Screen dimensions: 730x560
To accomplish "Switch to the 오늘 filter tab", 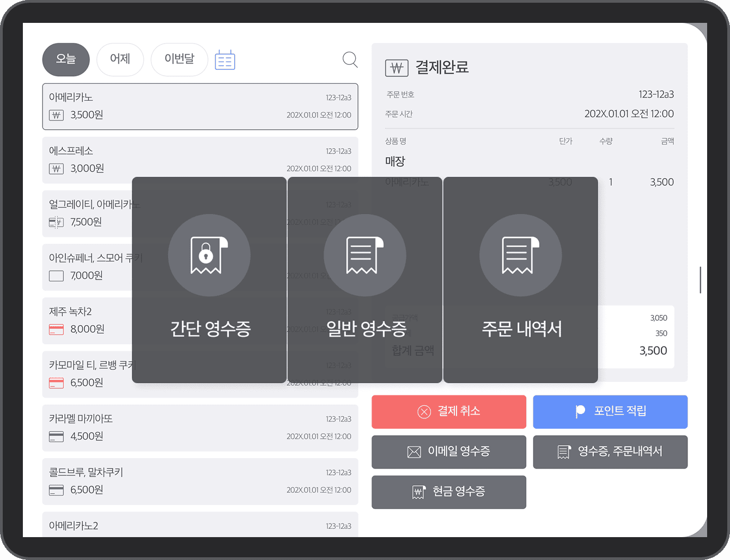I will point(66,59).
